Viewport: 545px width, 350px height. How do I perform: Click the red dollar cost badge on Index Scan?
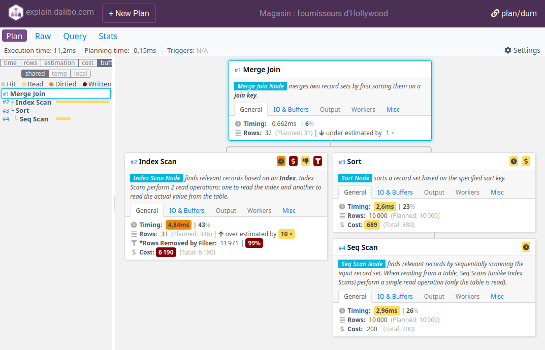point(294,161)
